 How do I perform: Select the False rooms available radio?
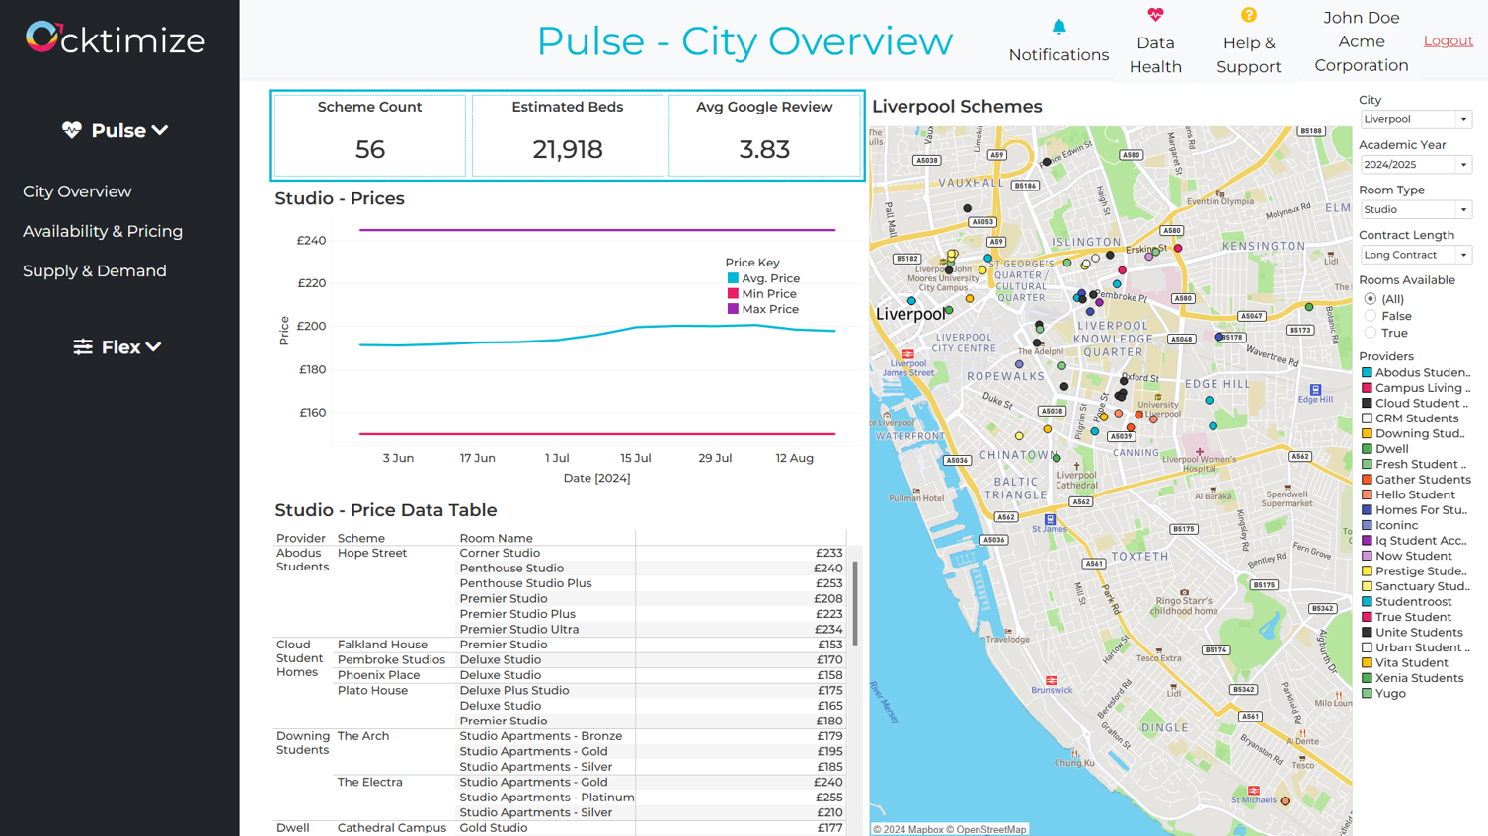click(1370, 316)
